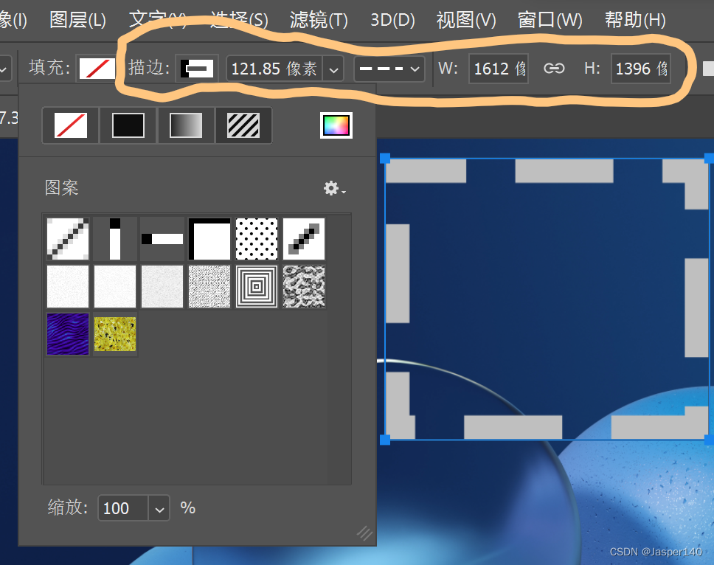This screenshot has height=565, width=714.
Task: Open the dashed stroke style dropdown
Action: (x=389, y=69)
